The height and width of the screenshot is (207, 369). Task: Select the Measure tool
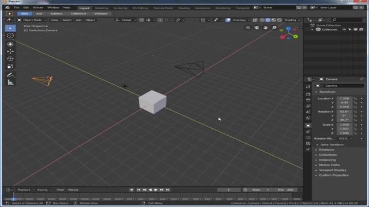10,83
